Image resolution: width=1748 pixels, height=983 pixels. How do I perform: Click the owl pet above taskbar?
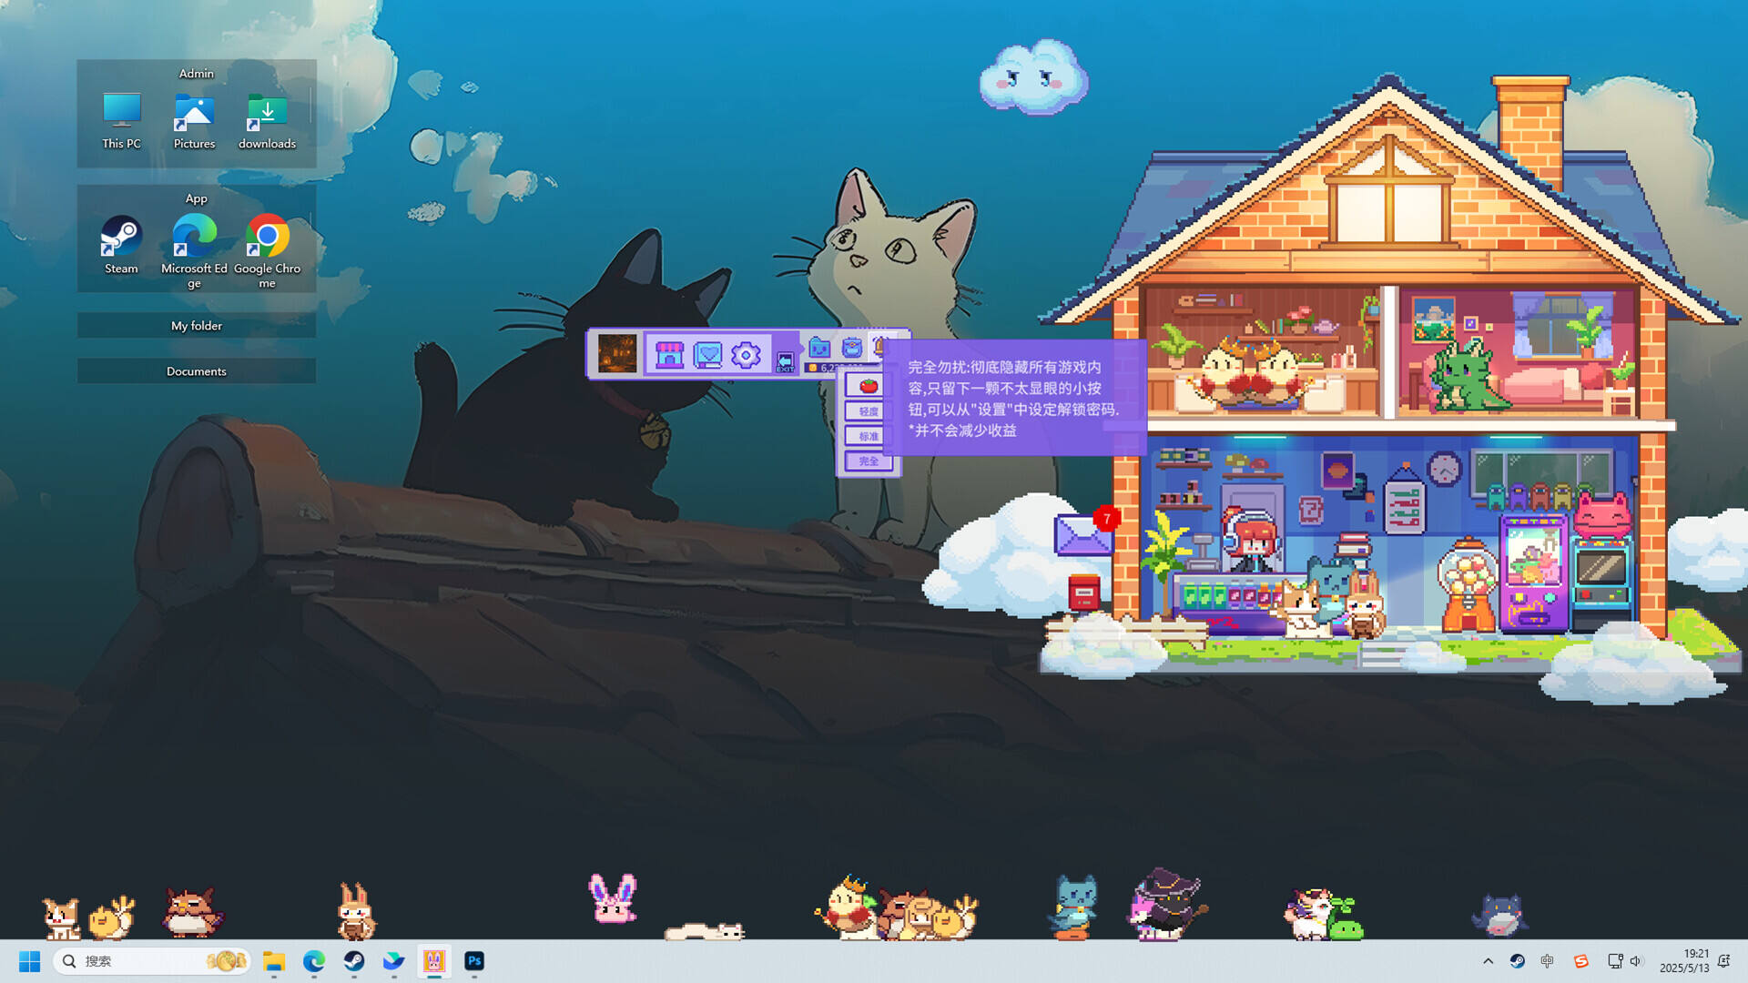[191, 912]
